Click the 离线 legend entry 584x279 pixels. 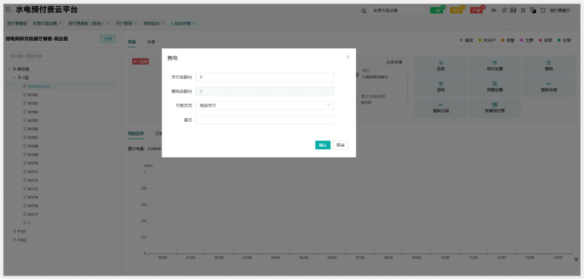[466, 40]
